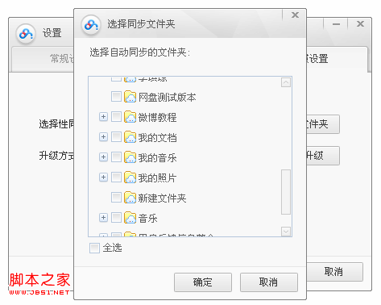The width and height of the screenshot is (381, 305).
Task: Select the 新建文件夹 folder icon
Action: [x=130, y=198]
